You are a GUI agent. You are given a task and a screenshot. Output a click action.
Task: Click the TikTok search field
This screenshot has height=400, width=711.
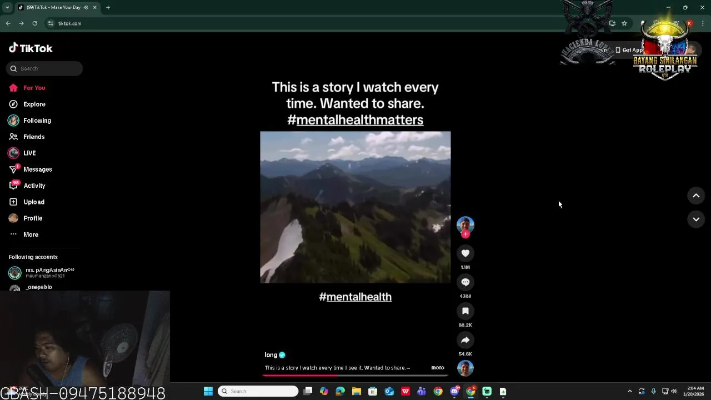pyautogui.click(x=44, y=68)
